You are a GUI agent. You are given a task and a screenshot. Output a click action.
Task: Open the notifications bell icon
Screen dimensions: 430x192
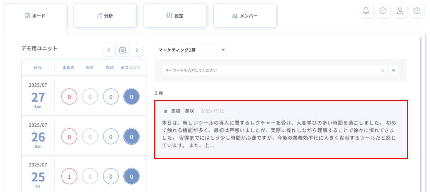[x=366, y=11]
